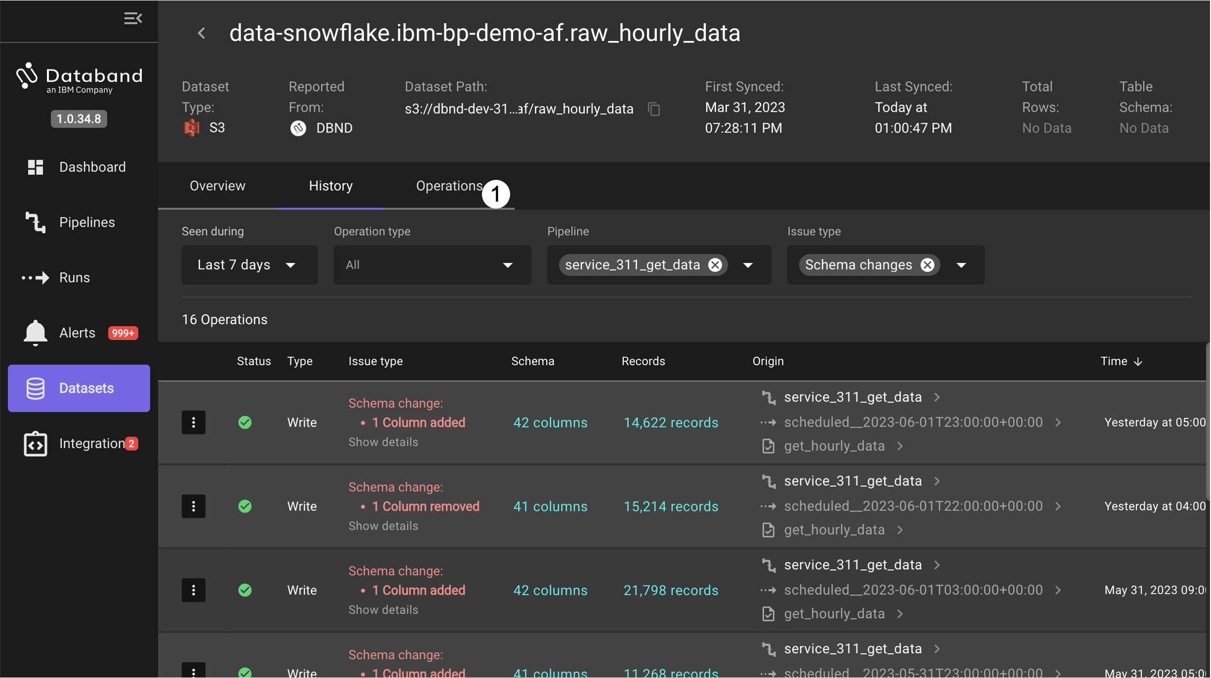Viewport: 1211px width, 678px height.
Task: Click the back arrow beside dataset title
Action: click(202, 33)
